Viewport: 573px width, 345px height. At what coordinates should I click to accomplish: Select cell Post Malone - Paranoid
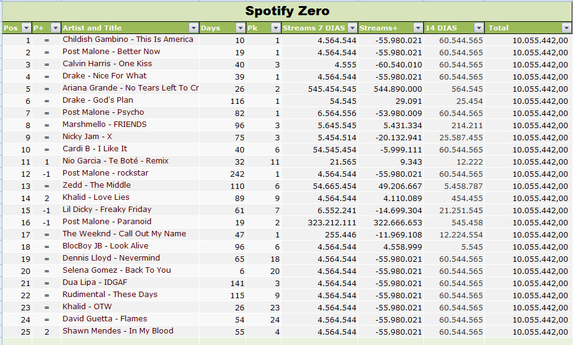[x=130, y=222]
